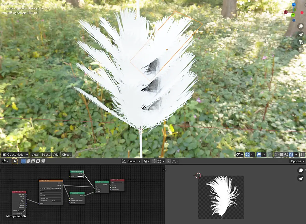
Task: Click the pan hand in the image editor
Action: 301,178
